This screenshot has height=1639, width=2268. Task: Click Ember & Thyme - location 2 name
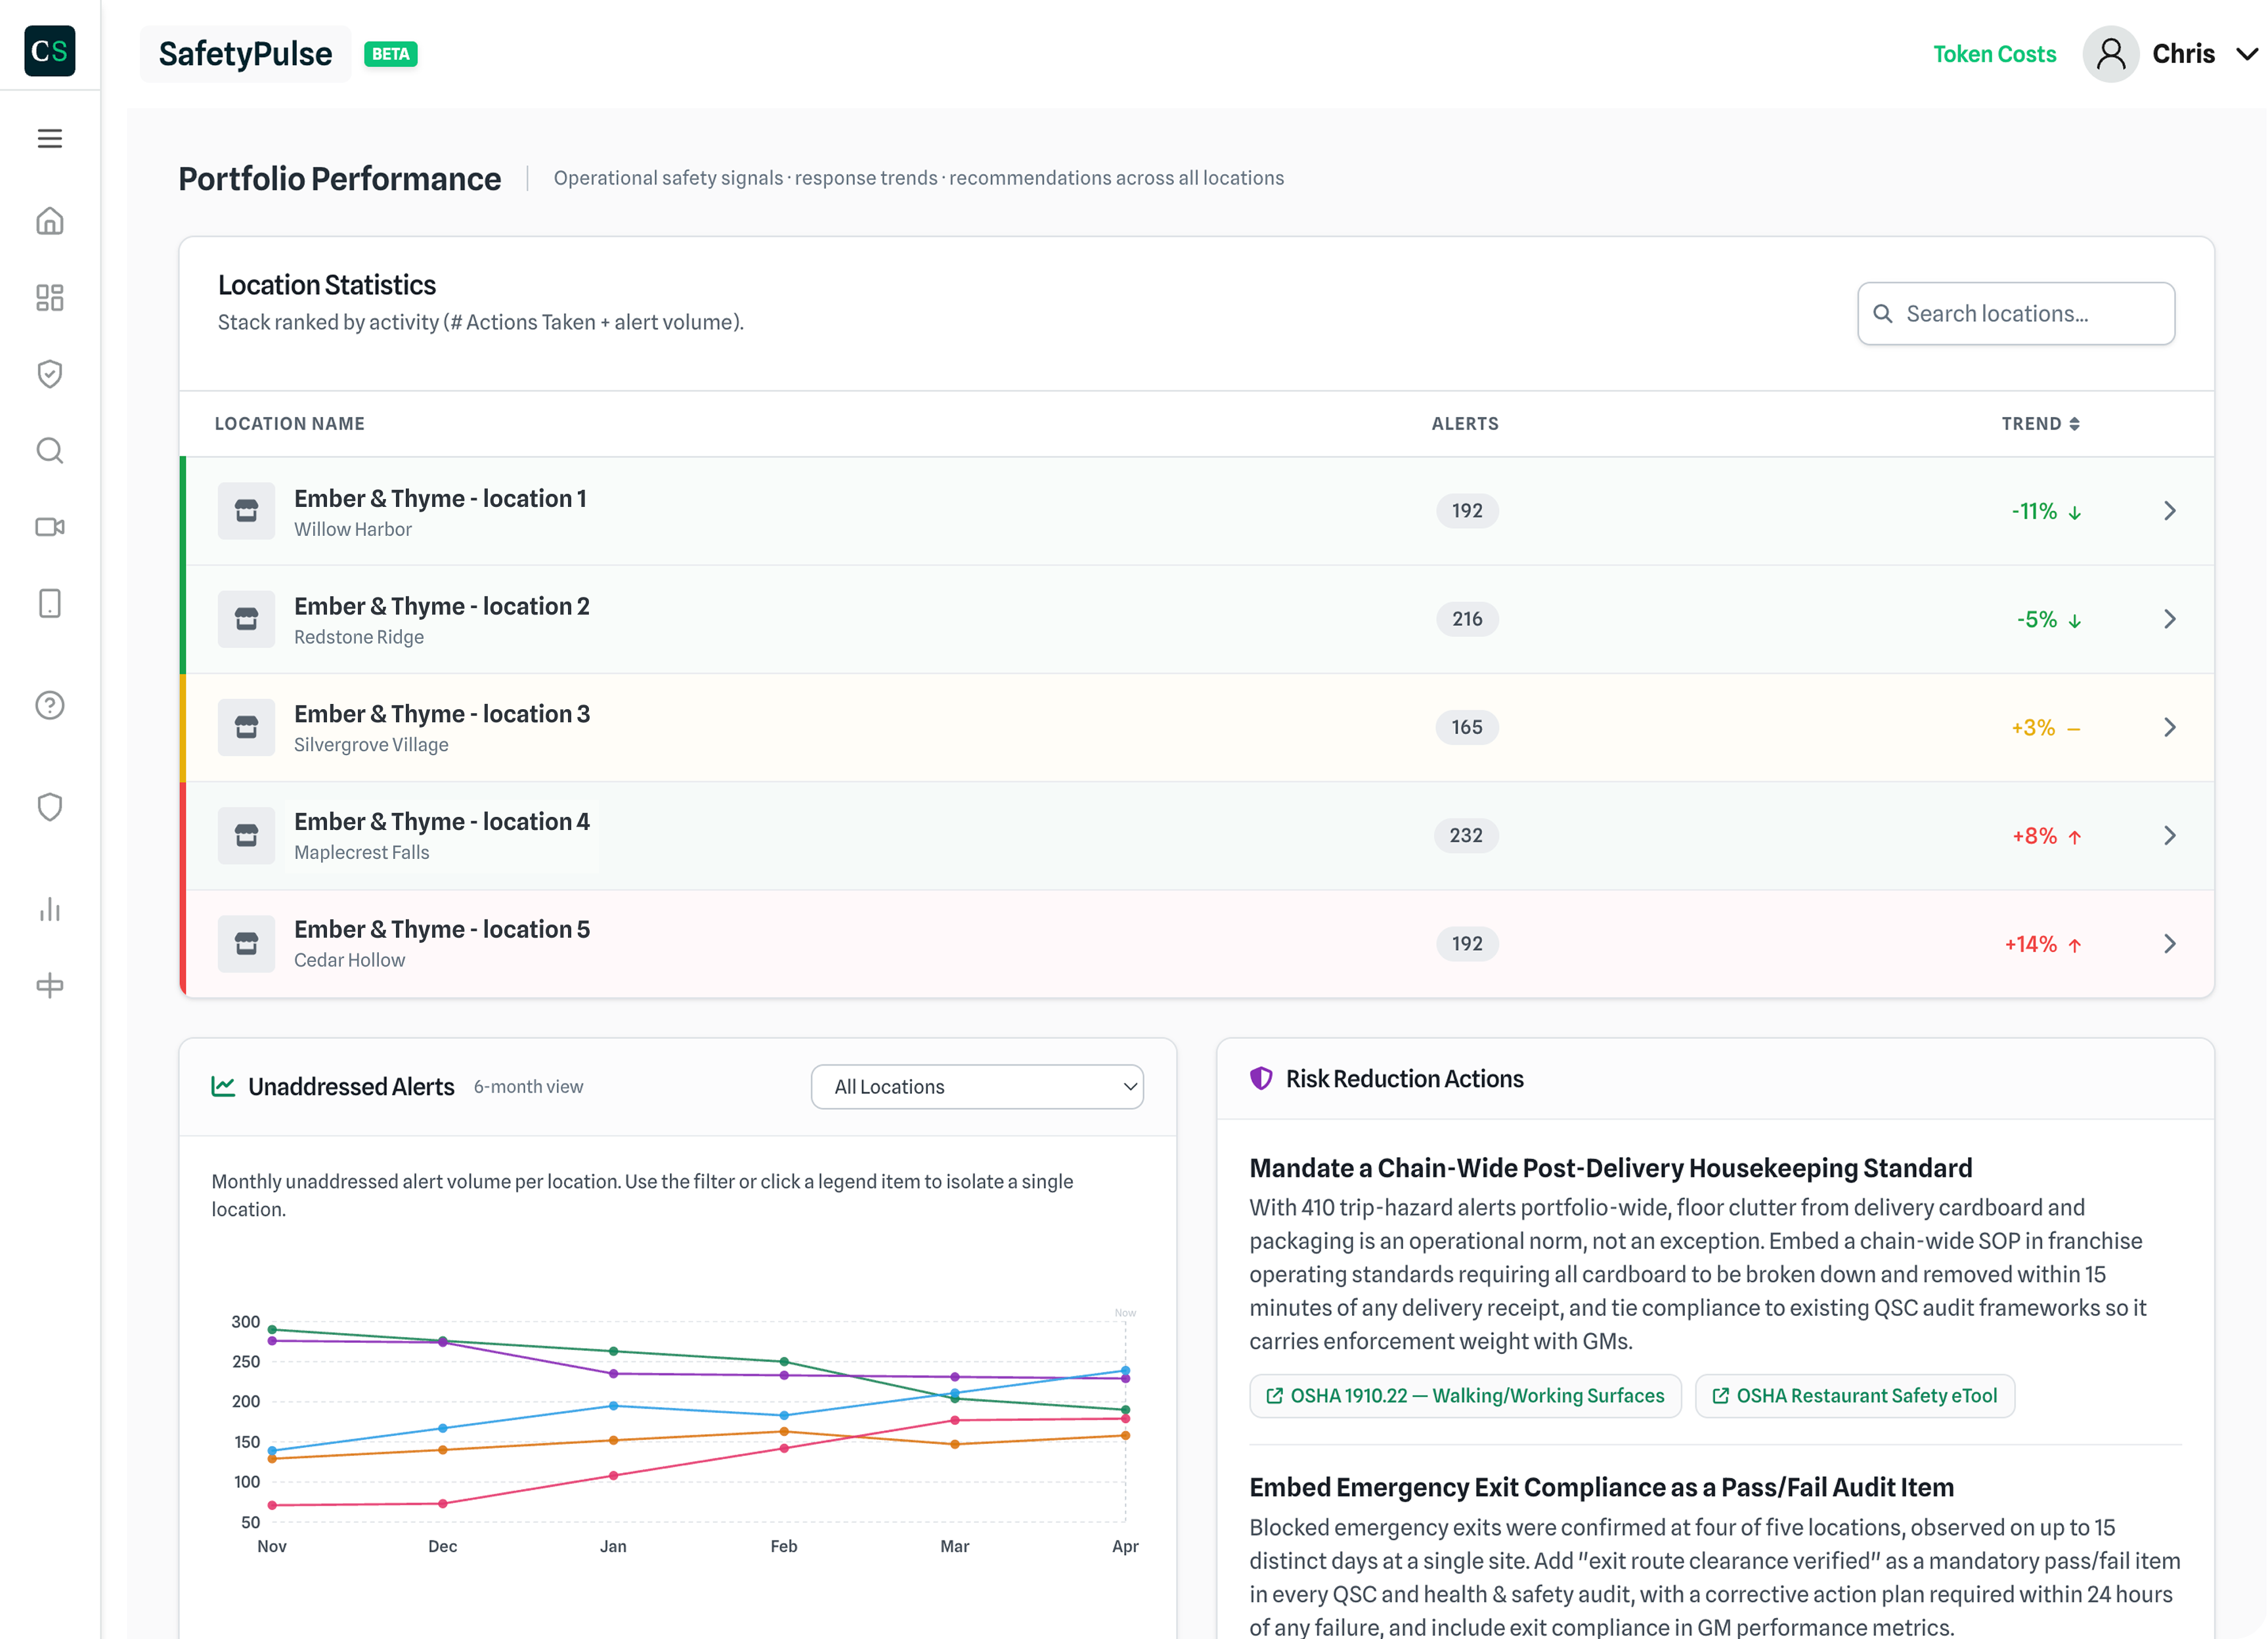(442, 606)
